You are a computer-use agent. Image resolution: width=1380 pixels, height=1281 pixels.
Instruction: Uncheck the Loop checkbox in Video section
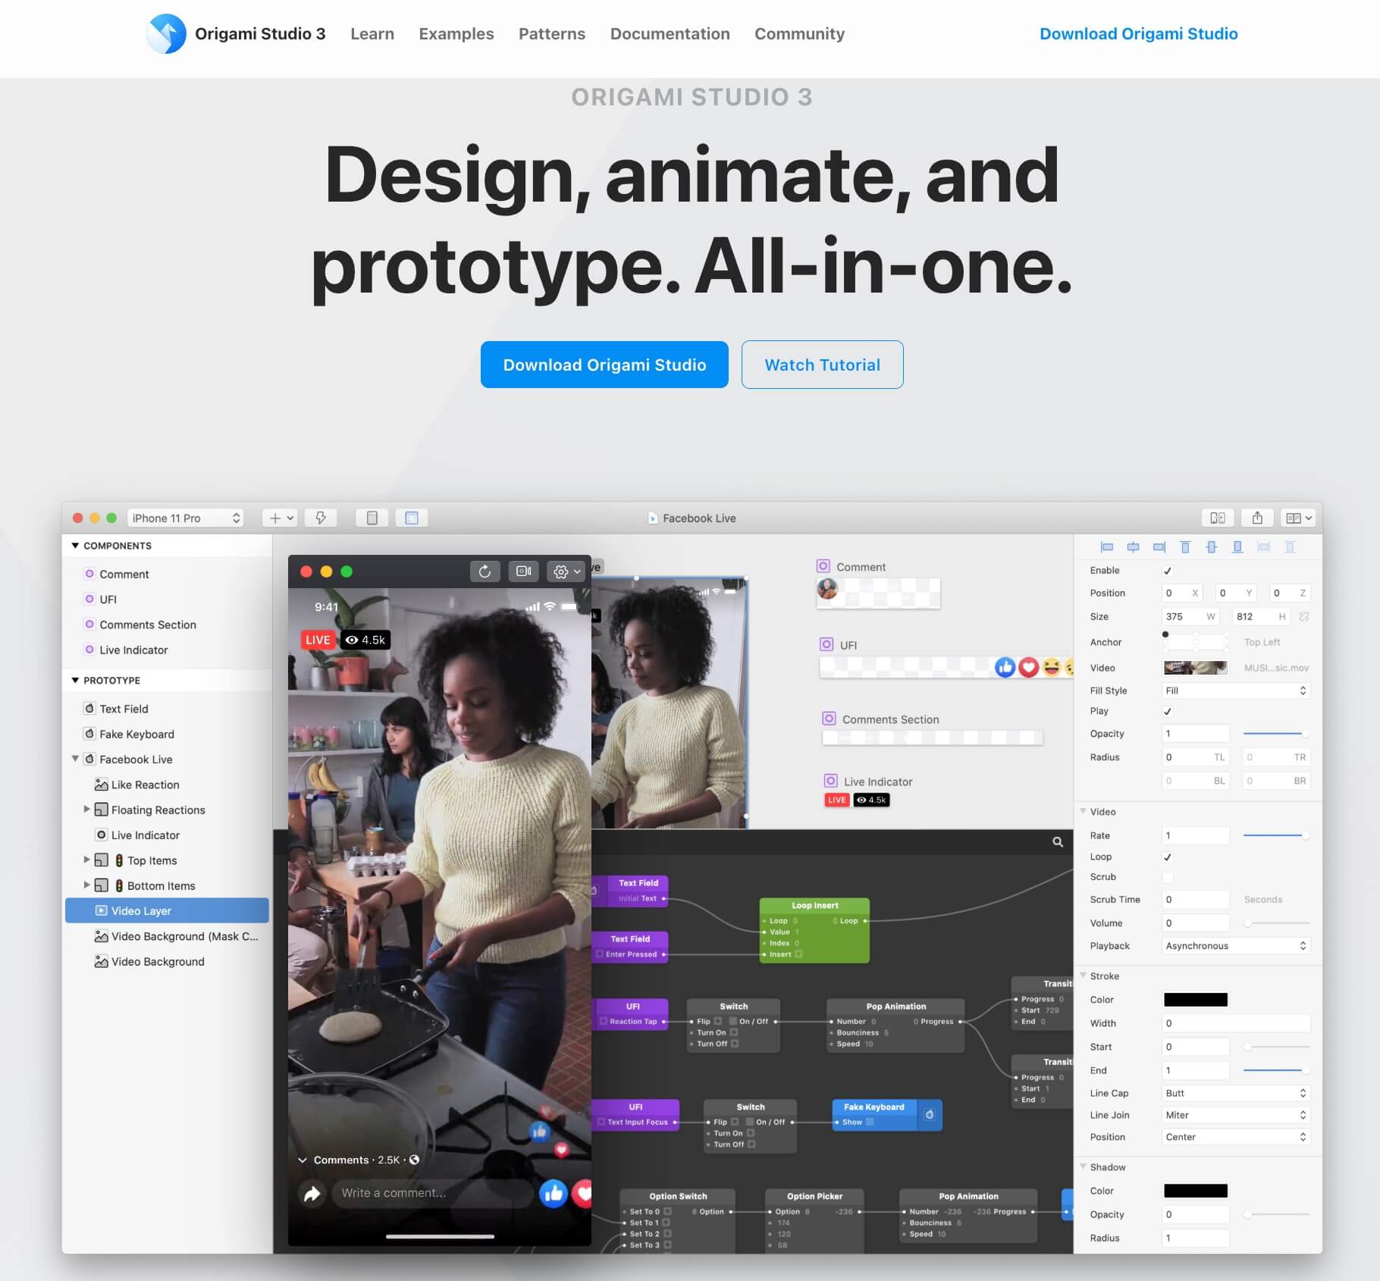pos(1168,857)
